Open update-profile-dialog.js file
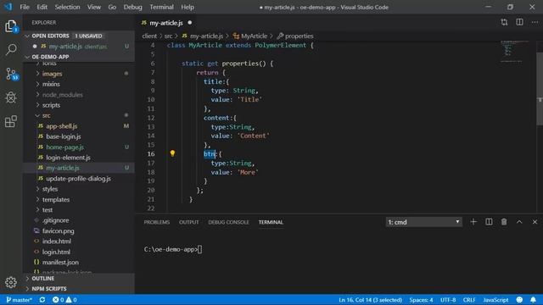This screenshot has height=305, width=543. tap(79, 179)
